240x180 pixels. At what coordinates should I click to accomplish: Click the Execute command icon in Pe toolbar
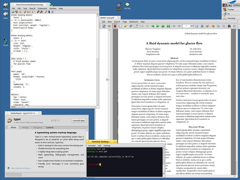pos(25,12)
